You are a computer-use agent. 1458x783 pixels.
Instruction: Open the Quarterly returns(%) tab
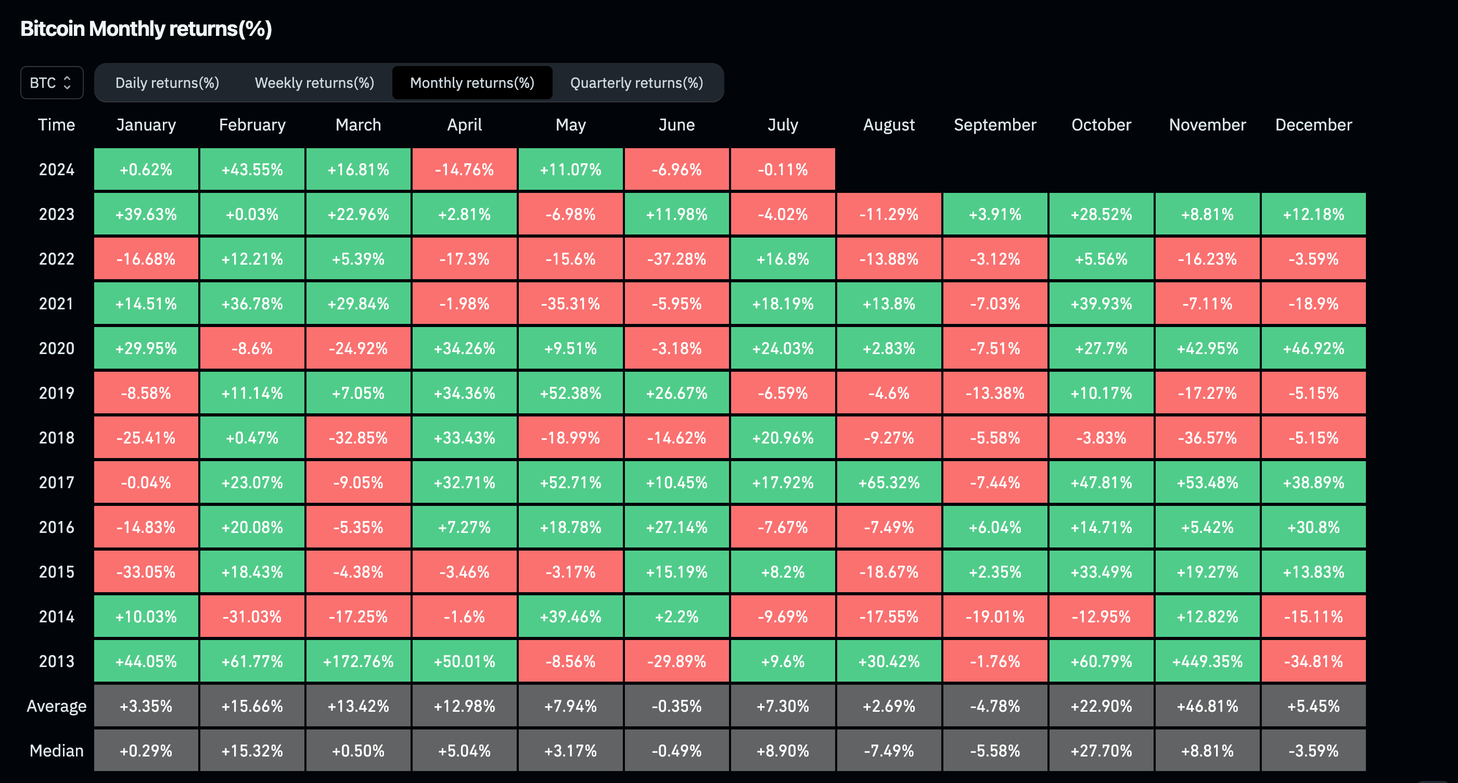(636, 83)
